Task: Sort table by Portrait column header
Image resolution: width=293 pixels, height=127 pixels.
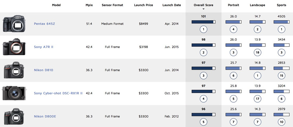Action: [x=233, y=5]
